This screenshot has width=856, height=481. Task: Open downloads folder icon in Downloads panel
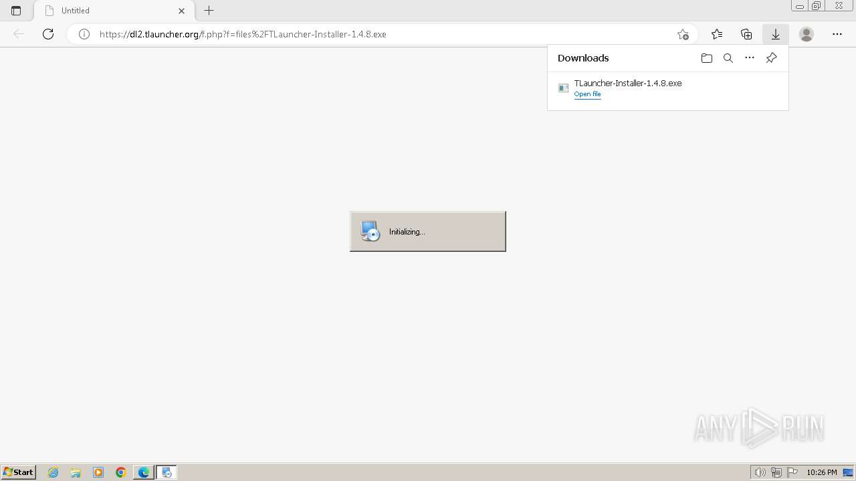click(707, 58)
